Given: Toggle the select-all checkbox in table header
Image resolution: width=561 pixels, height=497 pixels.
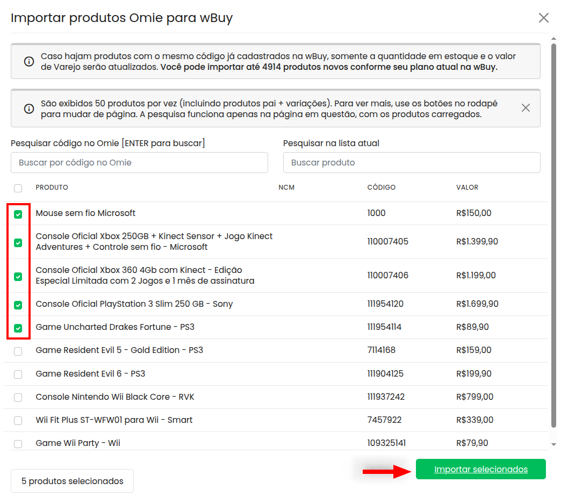Looking at the screenshot, I should pyautogui.click(x=18, y=188).
